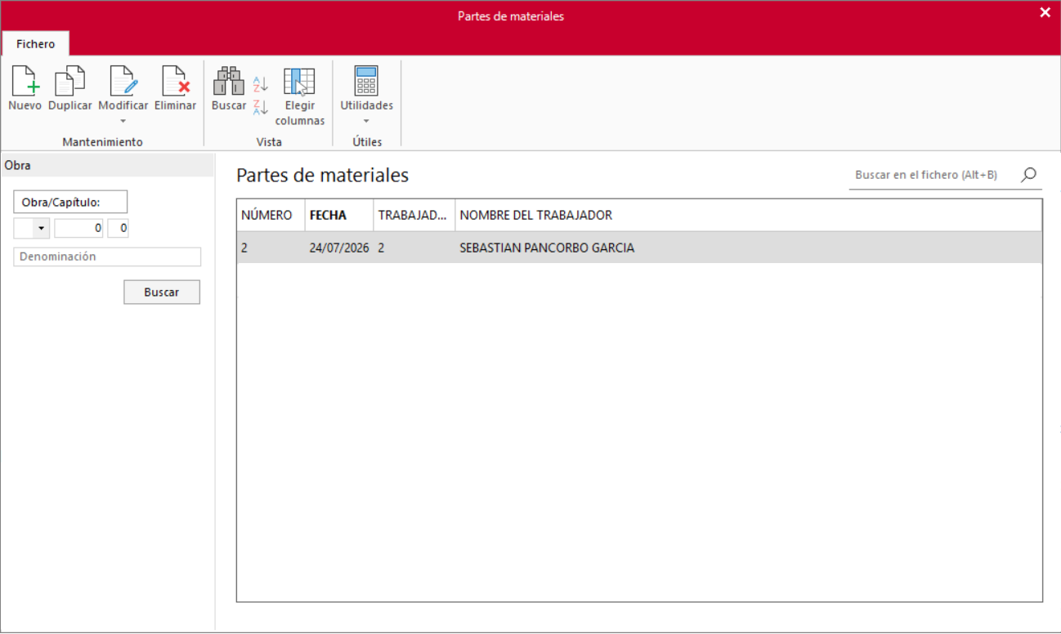
Task: Open the Modificar dropdown arrow
Action: [x=123, y=121]
